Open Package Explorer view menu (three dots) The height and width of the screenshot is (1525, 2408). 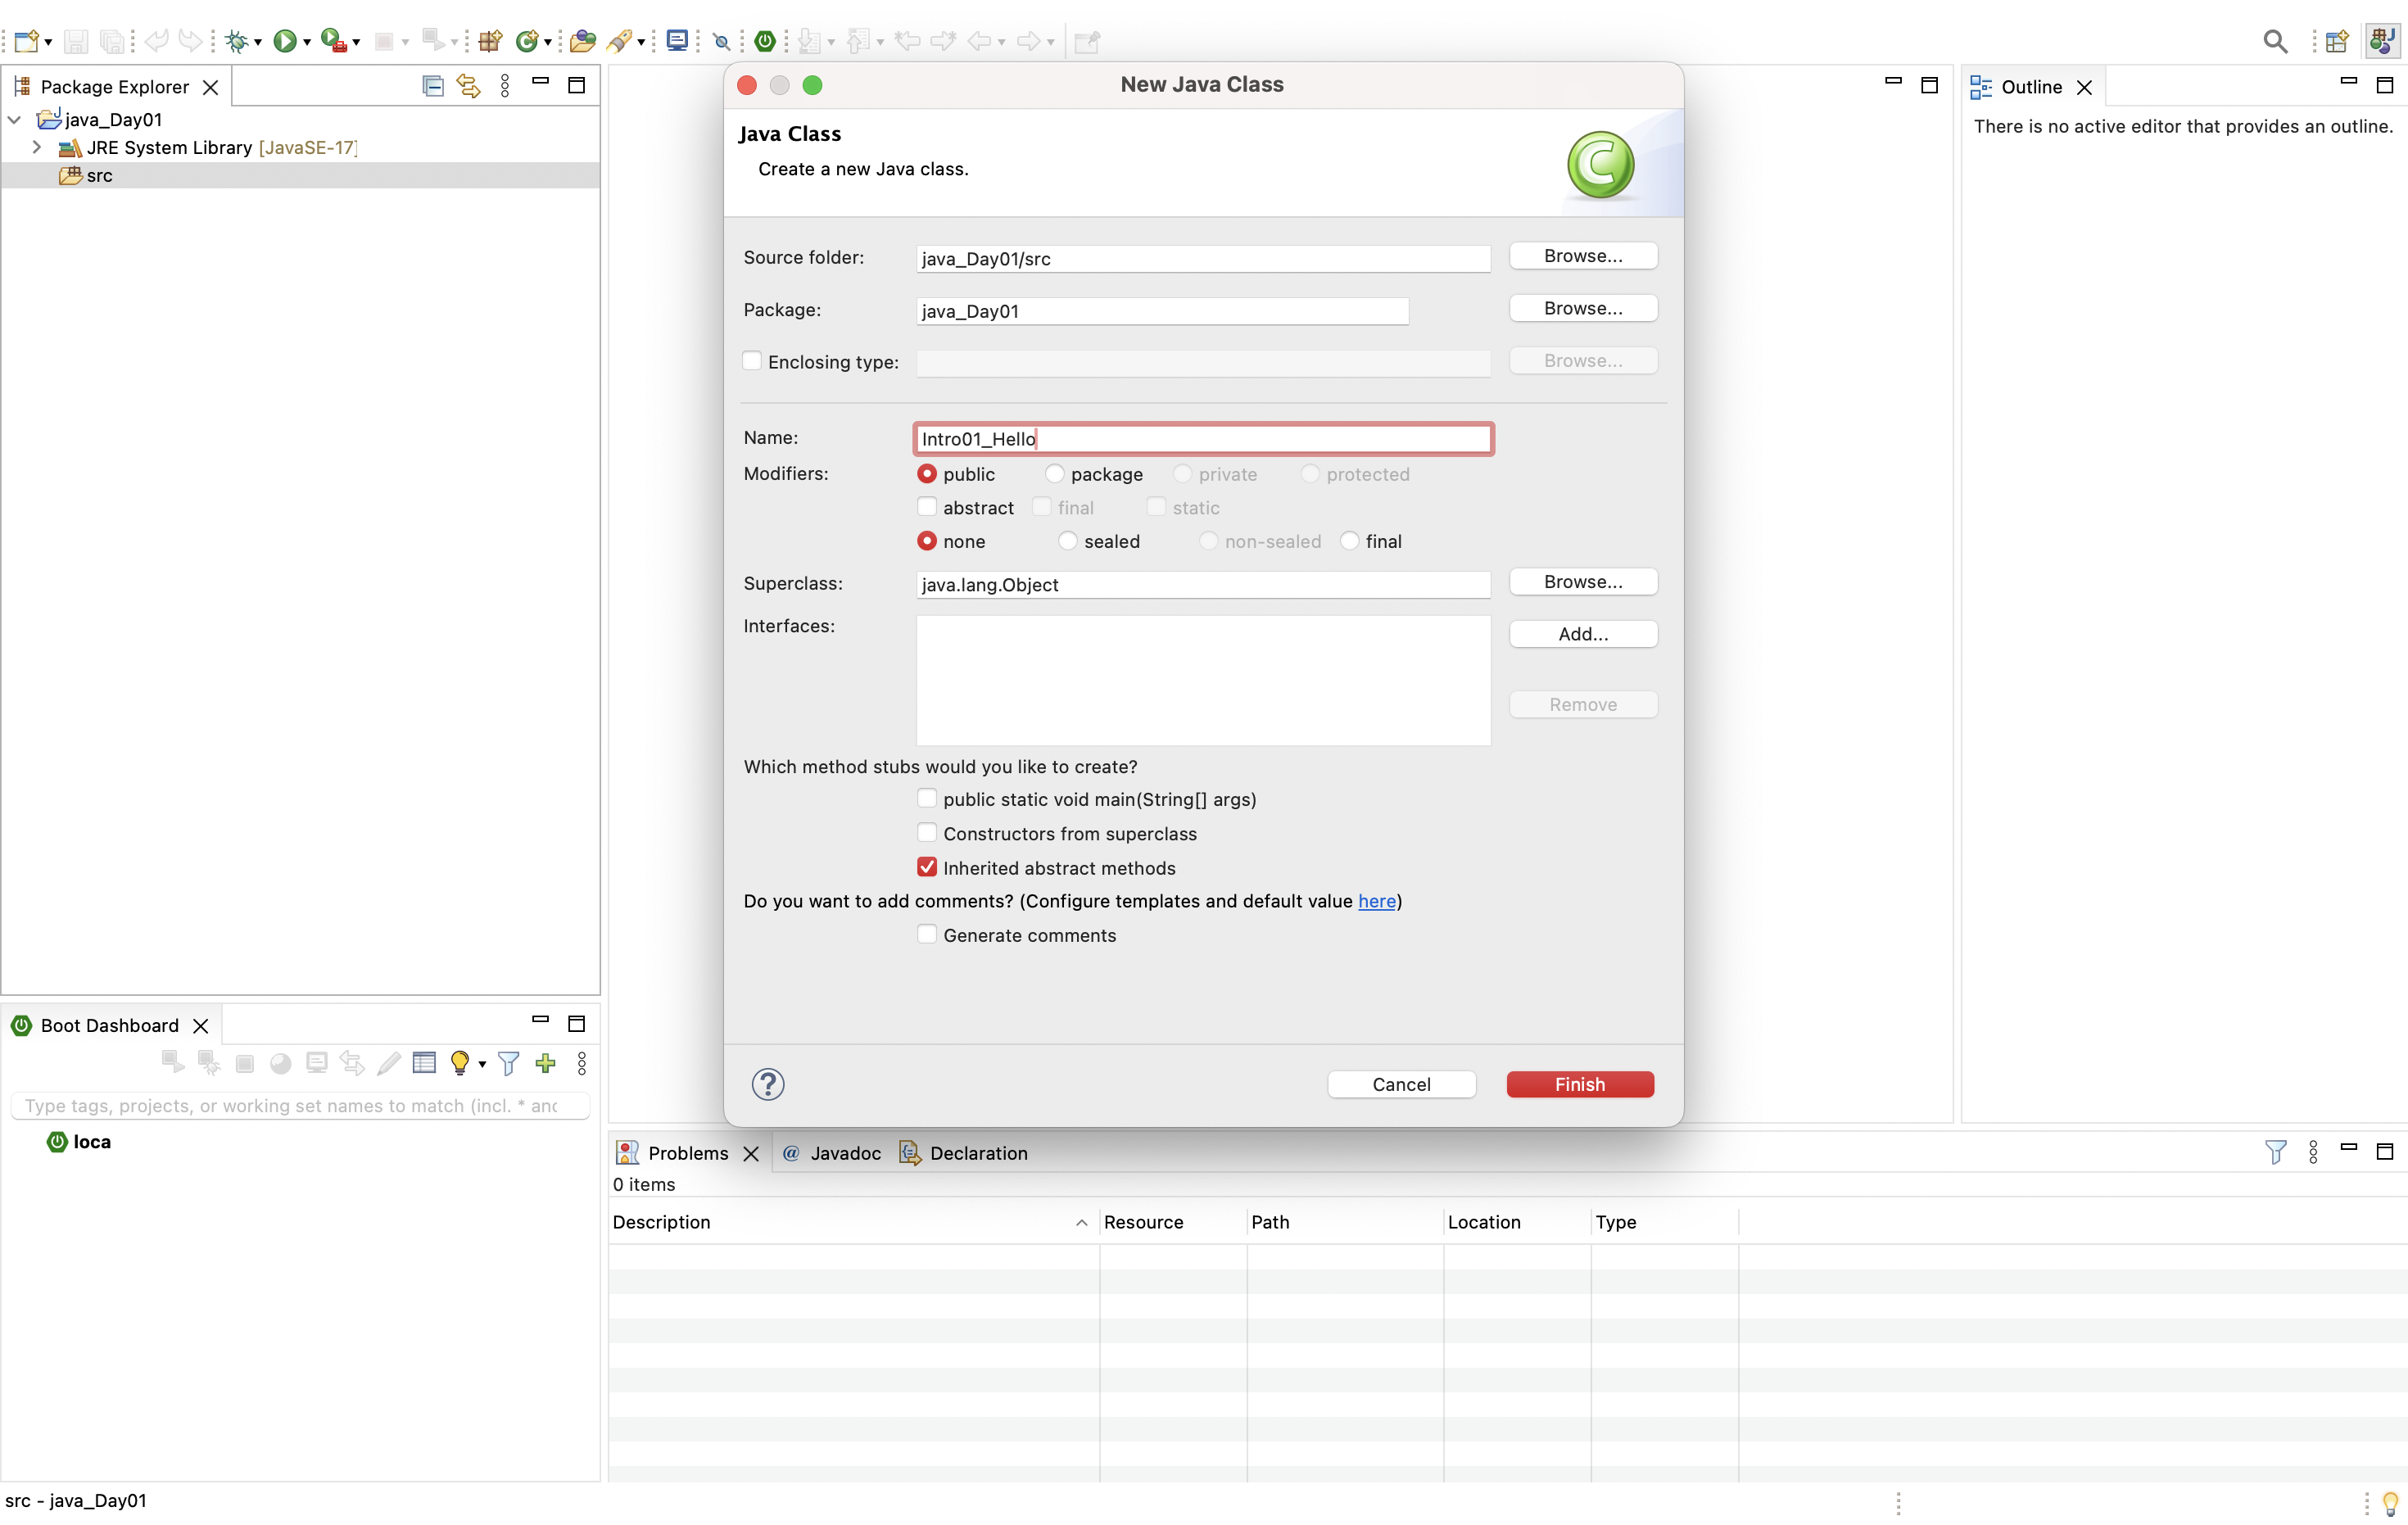tap(505, 86)
